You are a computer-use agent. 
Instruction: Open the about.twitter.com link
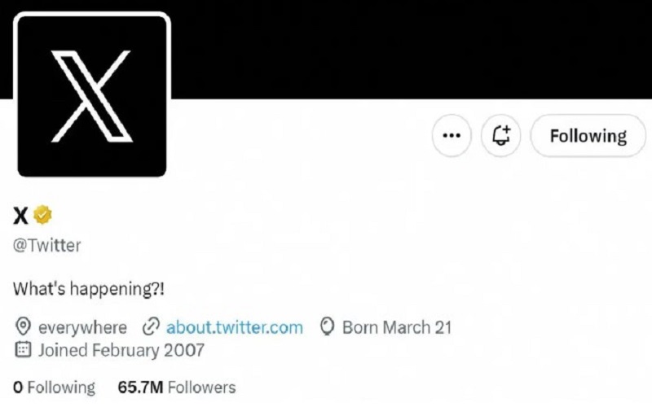[234, 328]
